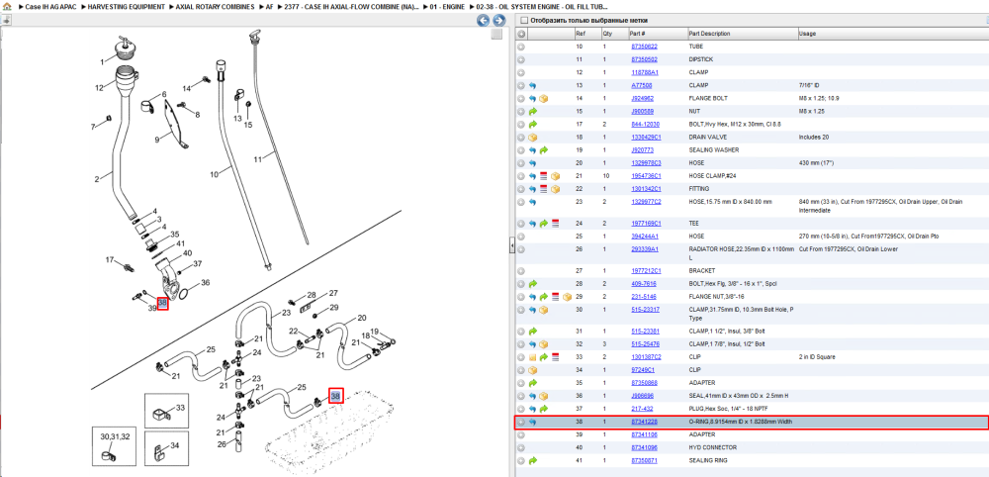Click box icon on CLIP 97249C1 row
The image size is (989, 477).
pos(532,370)
